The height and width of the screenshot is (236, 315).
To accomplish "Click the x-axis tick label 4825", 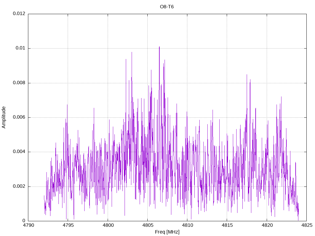I will pos(307,225).
